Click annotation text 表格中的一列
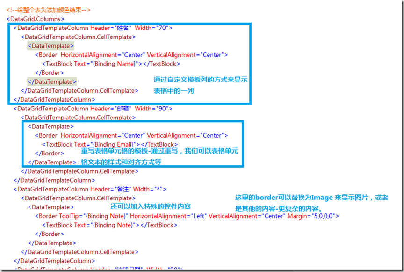This screenshot has height=272, width=404. [x=173, y=91]
